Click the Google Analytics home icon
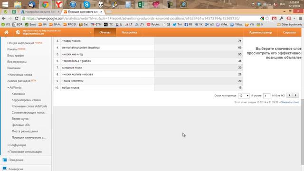Image resolution: width=304 pixels, height=171 pixels. [6, 32]
